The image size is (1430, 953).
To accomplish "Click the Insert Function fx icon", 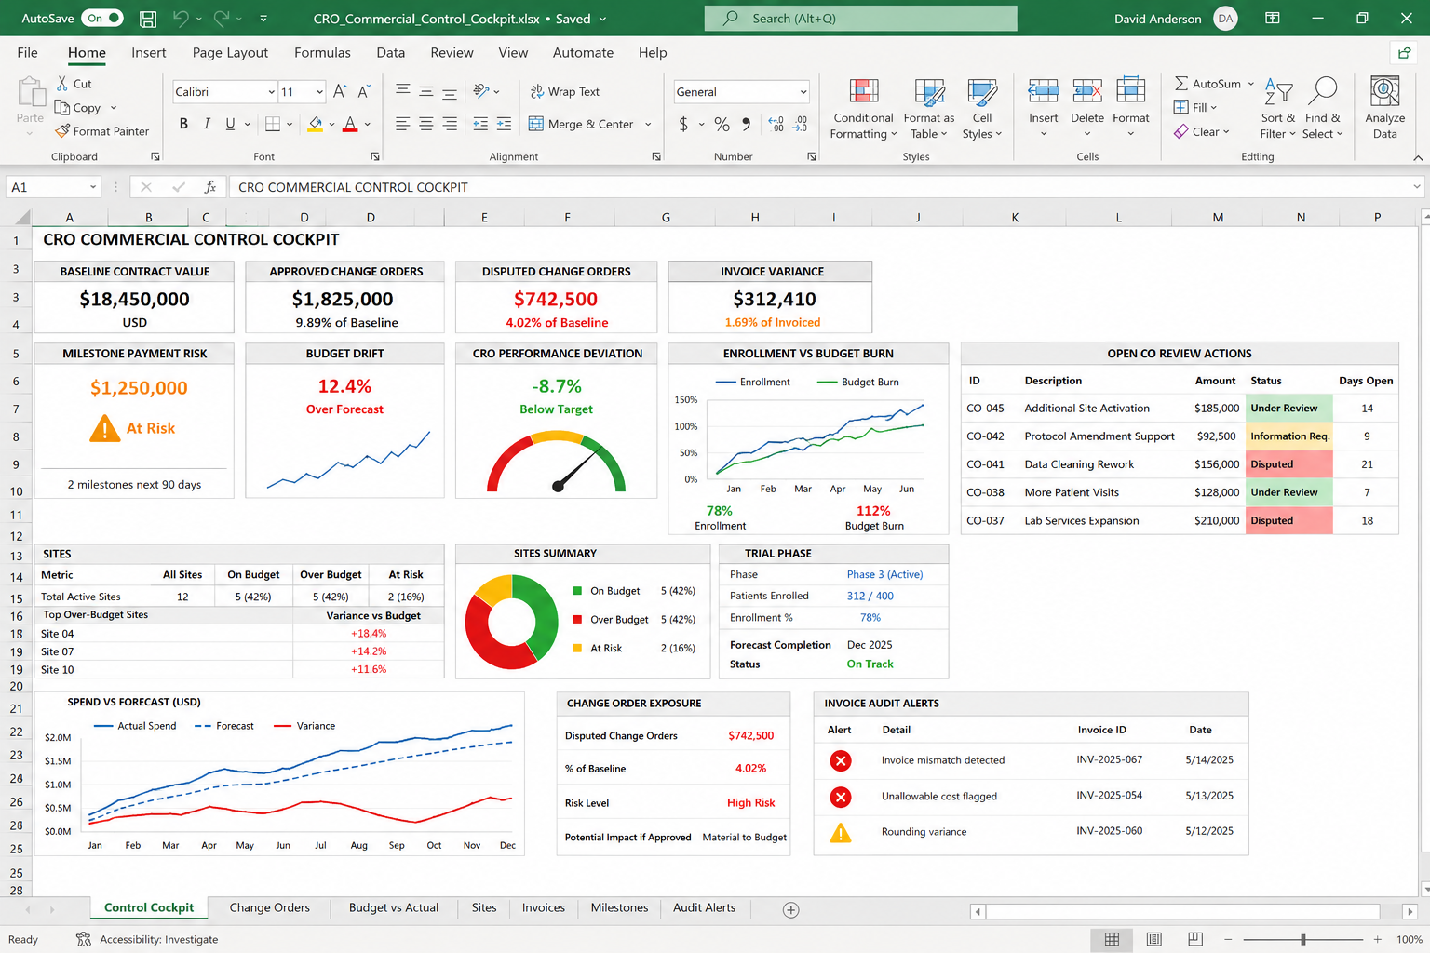I will (210, 187).
